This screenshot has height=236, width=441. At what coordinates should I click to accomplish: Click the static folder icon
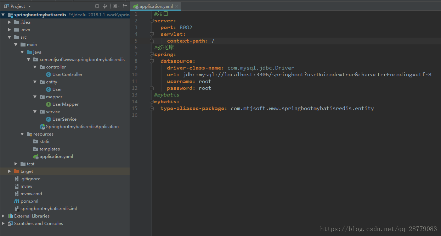click(36, 142)
